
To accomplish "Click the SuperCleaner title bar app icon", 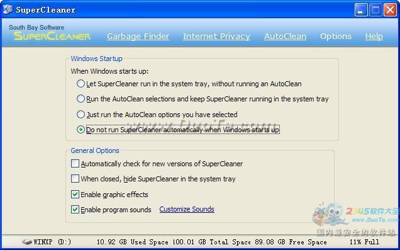I will click(8, 9).
